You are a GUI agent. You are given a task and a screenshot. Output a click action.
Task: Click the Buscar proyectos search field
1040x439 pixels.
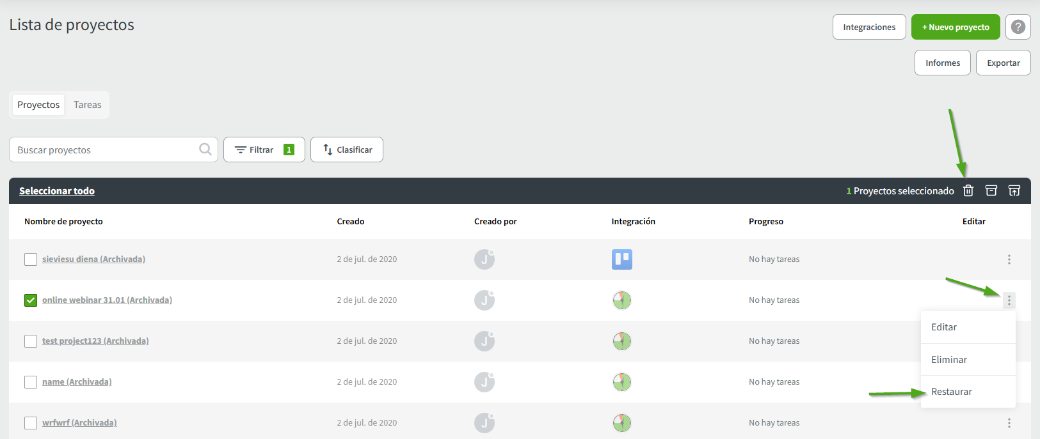(x=106, y=150)
